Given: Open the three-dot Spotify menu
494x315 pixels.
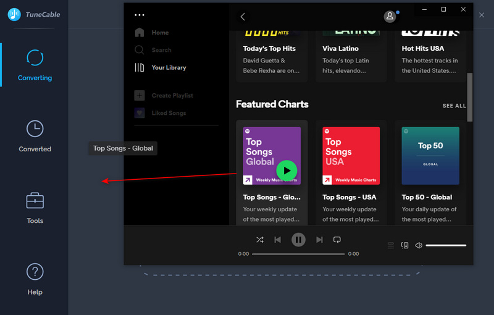Looking at the screenshot, I should (x=140, y=15).
